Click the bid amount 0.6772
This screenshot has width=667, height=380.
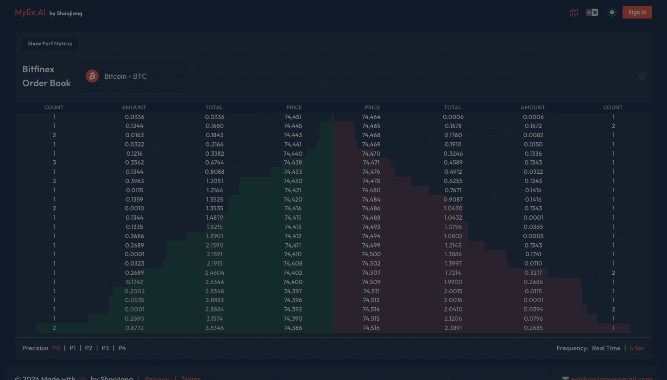[x=135, y=328]
